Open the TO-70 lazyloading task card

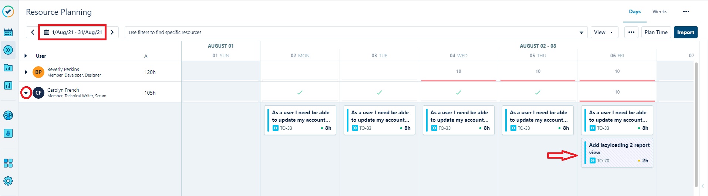[x=617, y=152]
